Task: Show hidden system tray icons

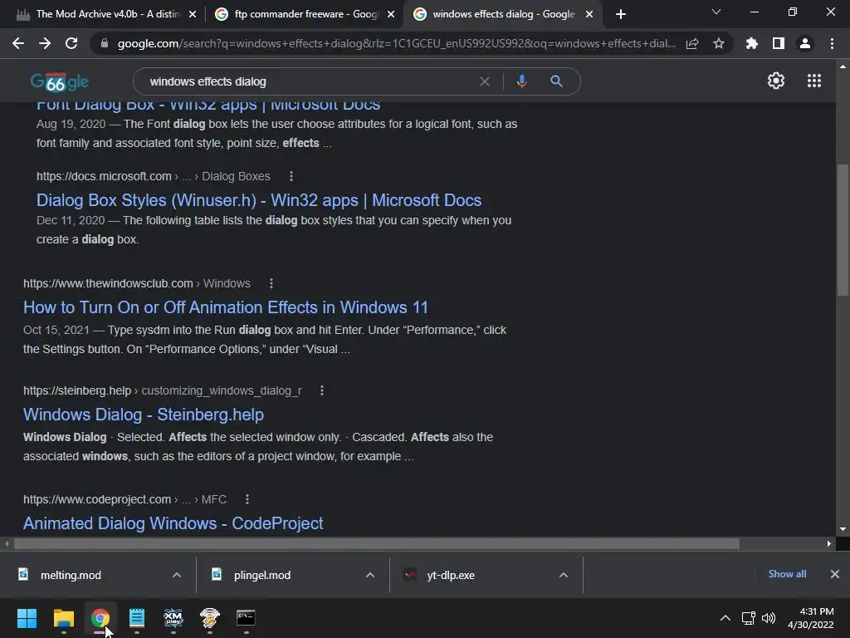Action: (725, 618)
